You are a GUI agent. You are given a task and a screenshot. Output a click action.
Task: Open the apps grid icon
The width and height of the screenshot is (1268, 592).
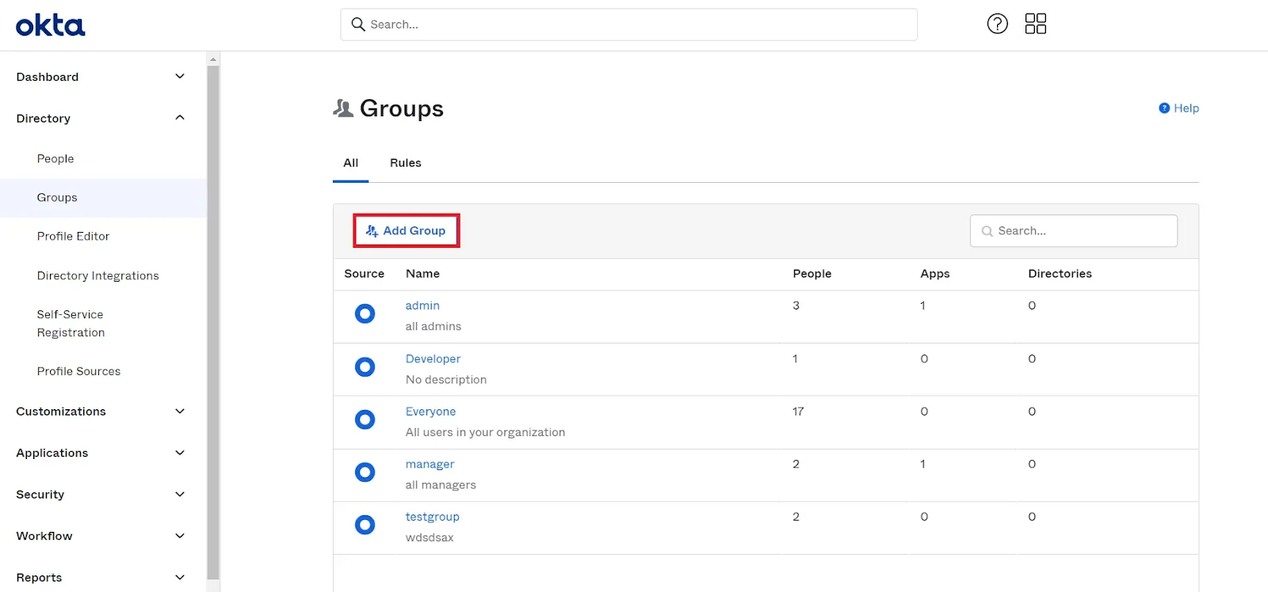pos(1035,24)
